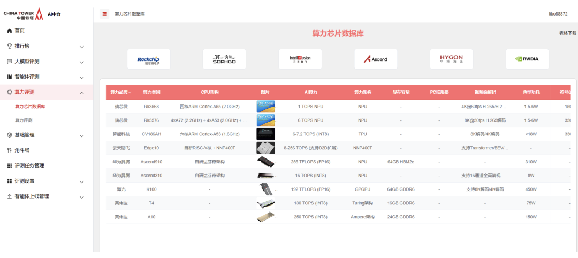Filter by the SOPHGO brand logo
This screenshot has height=258, width=578.
point(224,59)
